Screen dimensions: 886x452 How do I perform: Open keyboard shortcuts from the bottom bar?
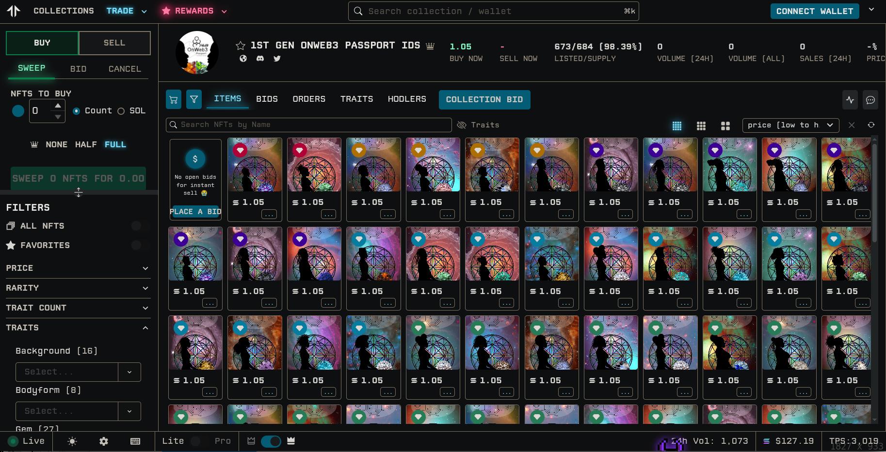(135, 441)
